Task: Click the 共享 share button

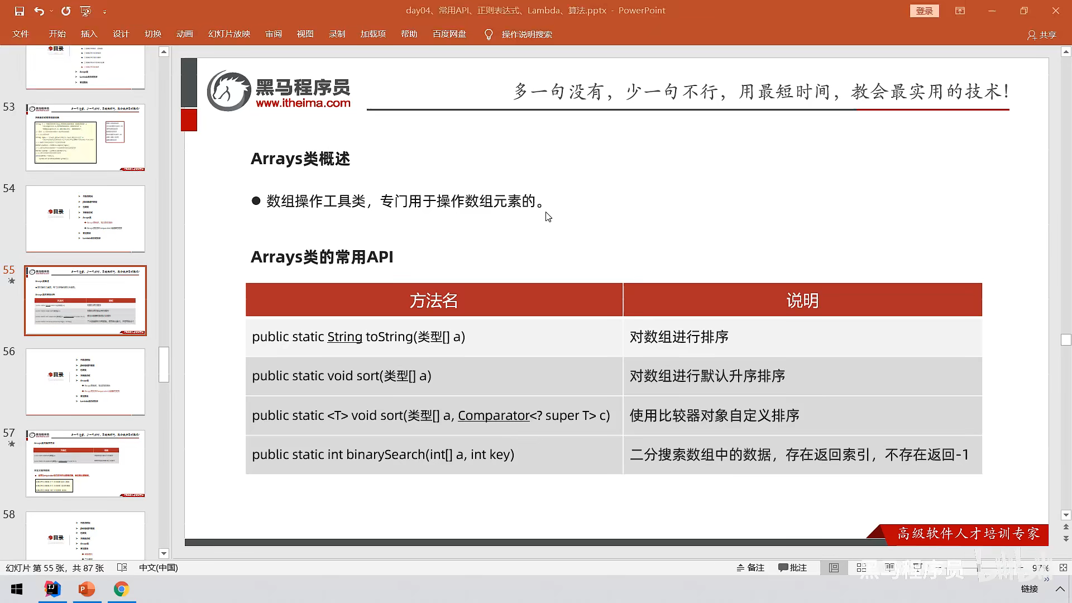Action: click(1041, 35)
